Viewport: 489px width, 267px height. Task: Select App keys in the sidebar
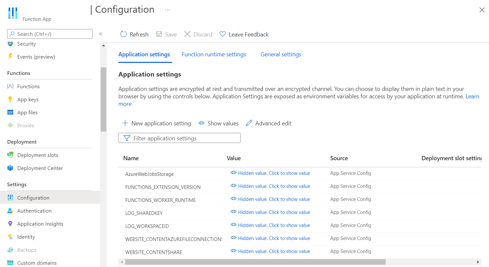coord(27,99)
